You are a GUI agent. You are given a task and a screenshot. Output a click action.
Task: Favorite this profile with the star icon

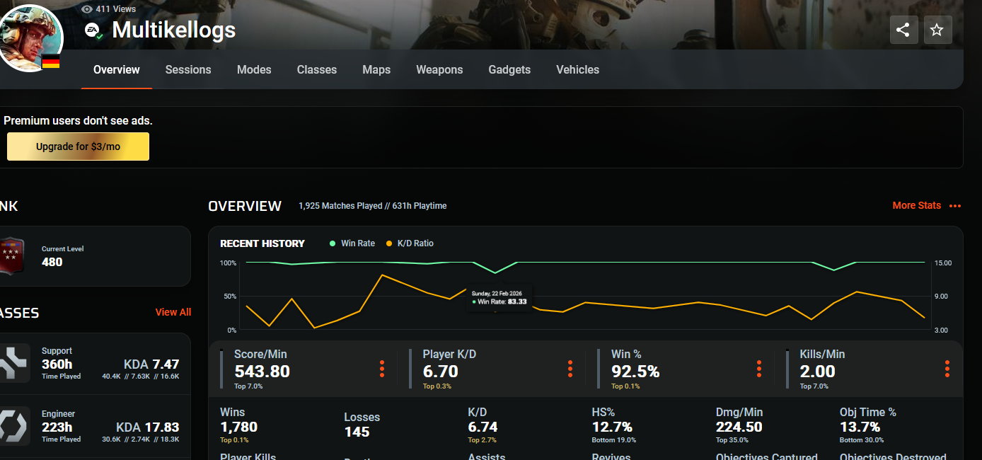tap(937, 30)
